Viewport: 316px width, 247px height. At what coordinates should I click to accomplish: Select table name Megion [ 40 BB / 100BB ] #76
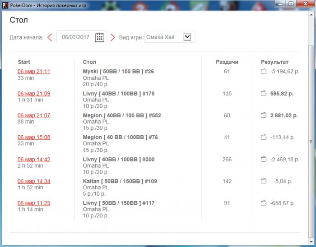point(121,137)
